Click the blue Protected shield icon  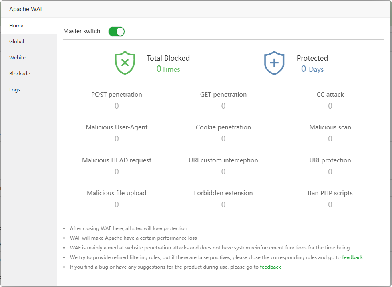(x=274, y=63)
